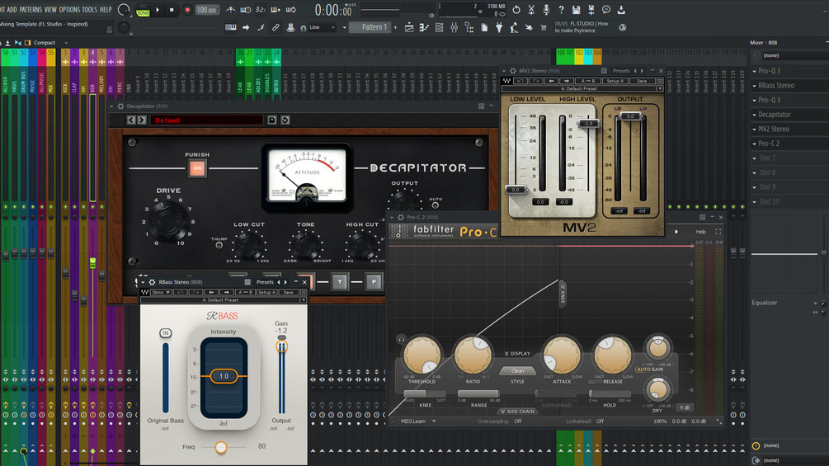The width and height of the screenshot is (829, 466).
Task: Stop playback with the stop button
Action: click(x=172, y=10)
